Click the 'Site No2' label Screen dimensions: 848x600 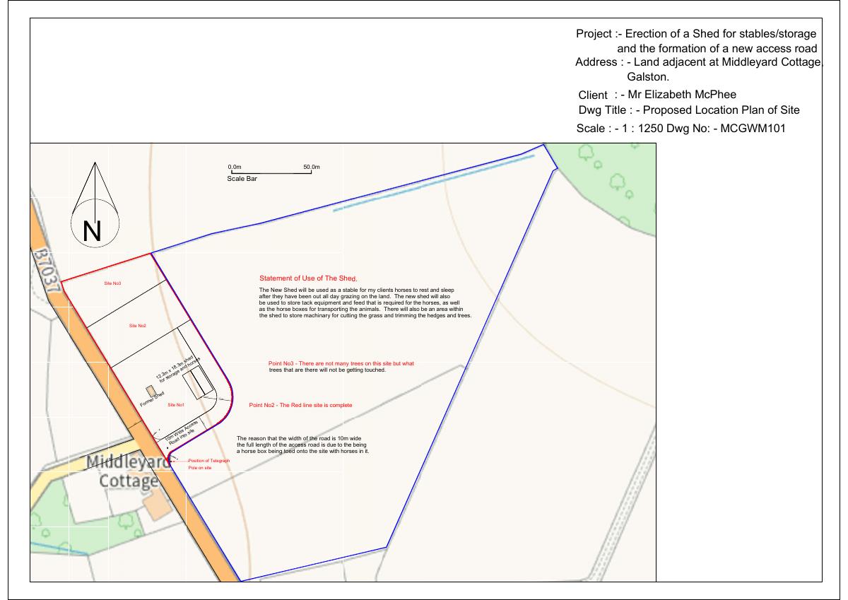(x=138, y=326)
